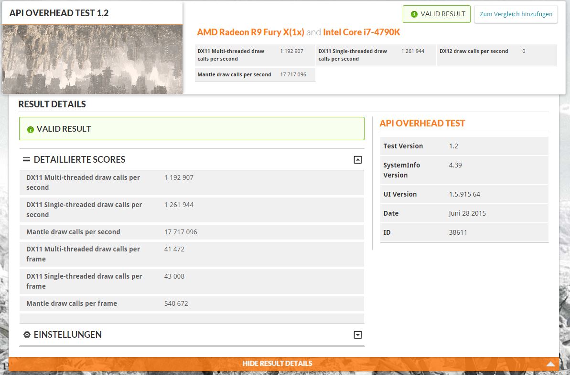Click the info icon in the VALID RESULT banner under Result Details
This screenshot has height=375, width=570.
[31, 129]
